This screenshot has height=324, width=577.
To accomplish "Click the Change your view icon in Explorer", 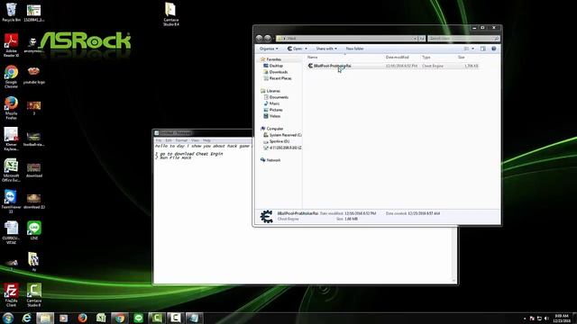I will (x=466, y=49).
